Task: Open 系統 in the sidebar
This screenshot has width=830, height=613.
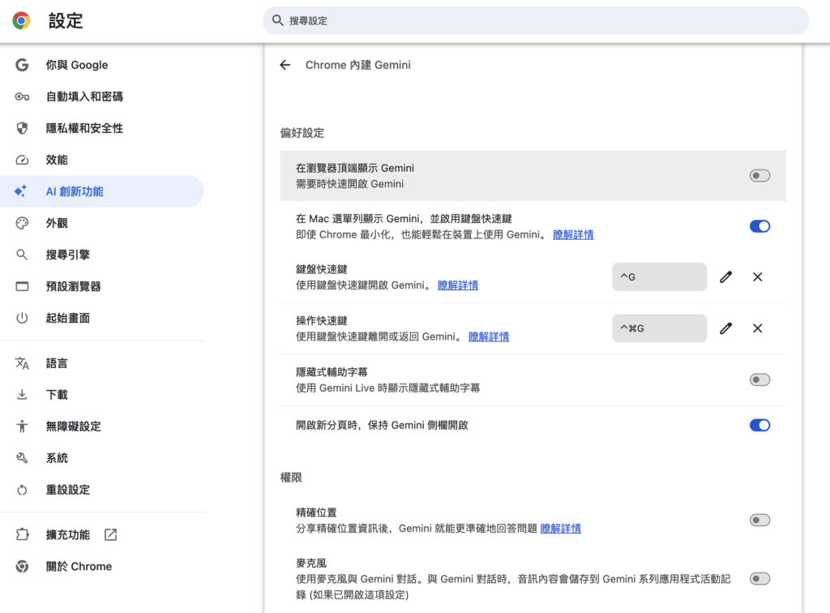Action: (x=101, y=458)
